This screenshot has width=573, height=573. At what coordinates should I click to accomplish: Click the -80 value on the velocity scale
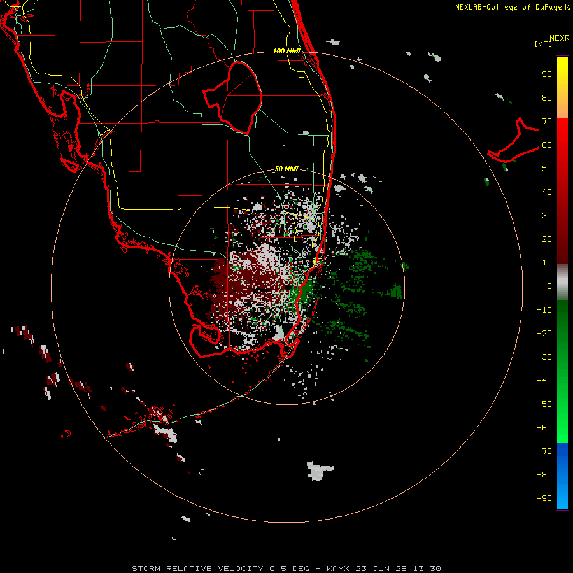(x=544, y=475)
